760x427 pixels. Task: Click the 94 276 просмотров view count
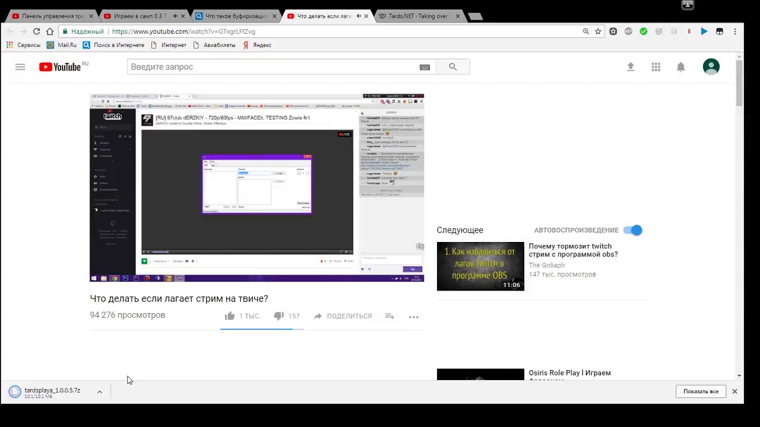click(x=128, y=315)
